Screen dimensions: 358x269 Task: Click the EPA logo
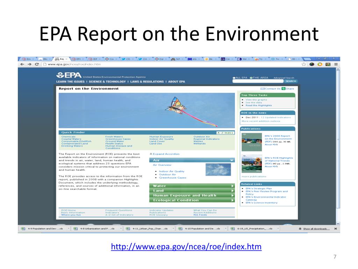pyautogui.click(x=69, y=75)
